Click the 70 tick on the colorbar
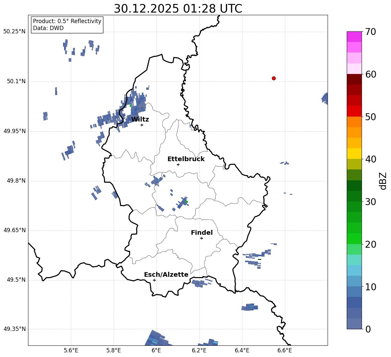391x357 pixels. pos(371,32)
